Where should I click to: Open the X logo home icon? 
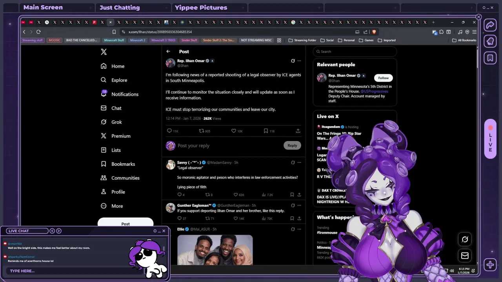104,52
